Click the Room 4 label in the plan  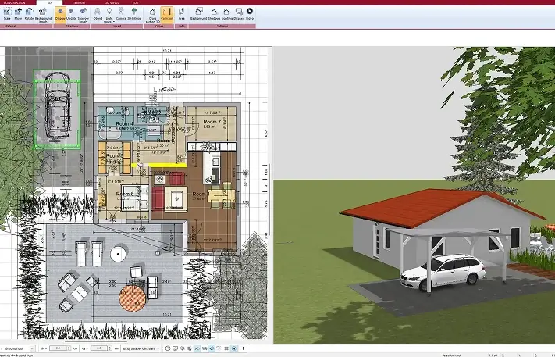pyautogui.click(x=124, y=124)
